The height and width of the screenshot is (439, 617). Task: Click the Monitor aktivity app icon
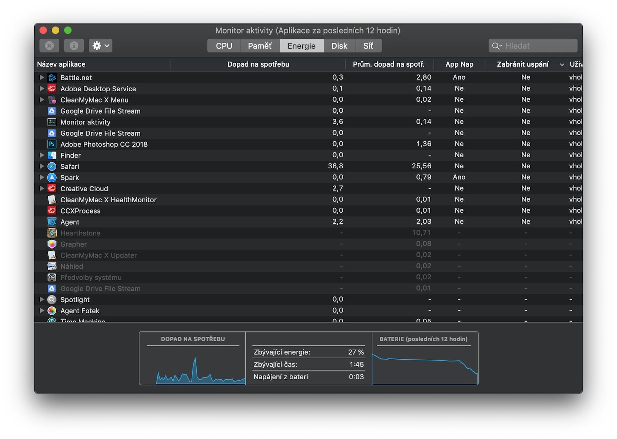click(x=52, y=122)
